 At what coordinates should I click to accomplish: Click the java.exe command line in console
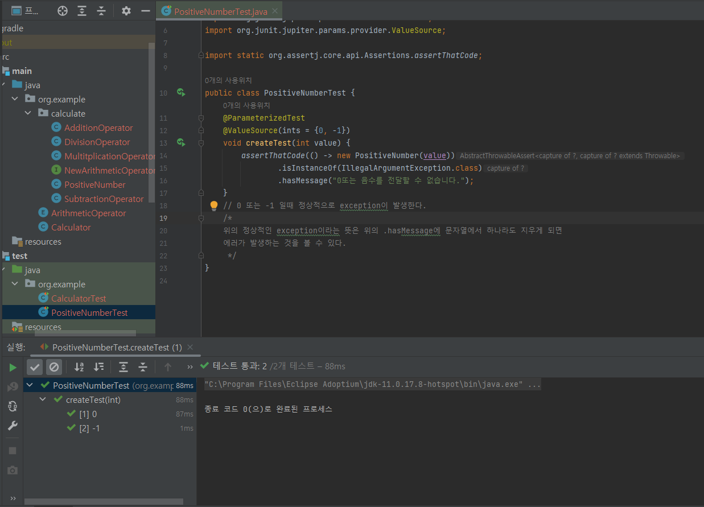click(373, 384)
